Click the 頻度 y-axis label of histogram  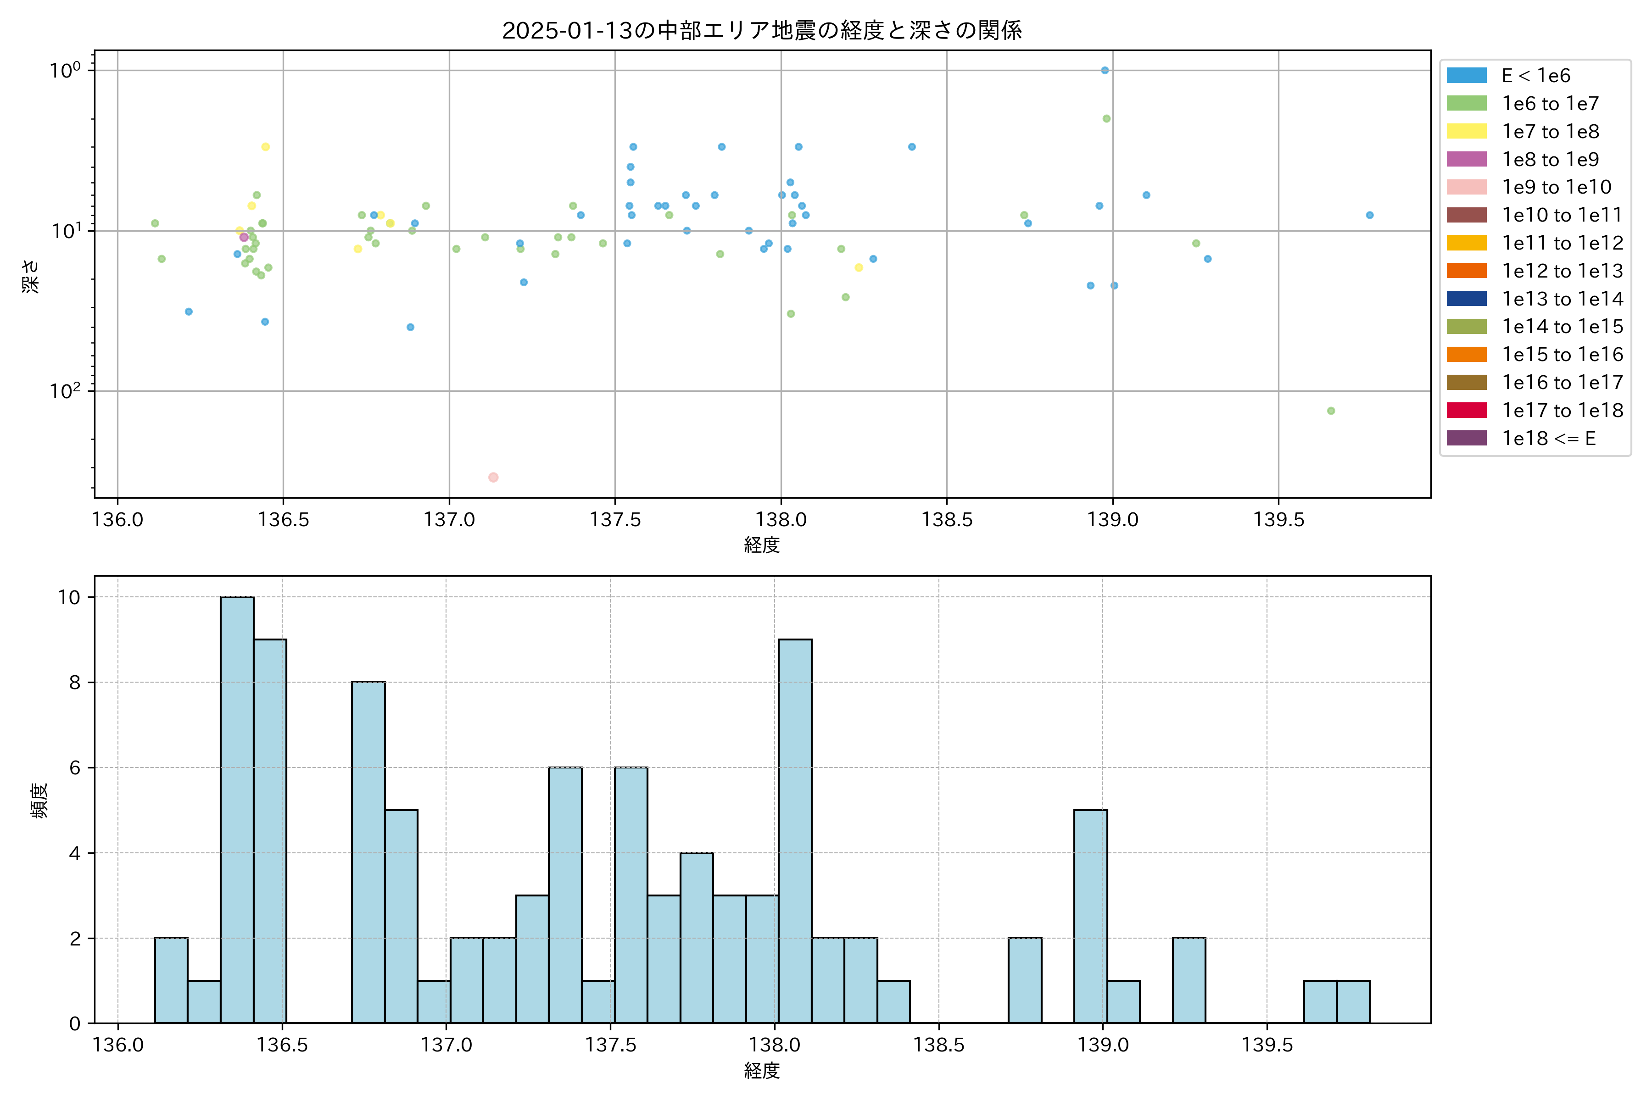click(39, 801)
